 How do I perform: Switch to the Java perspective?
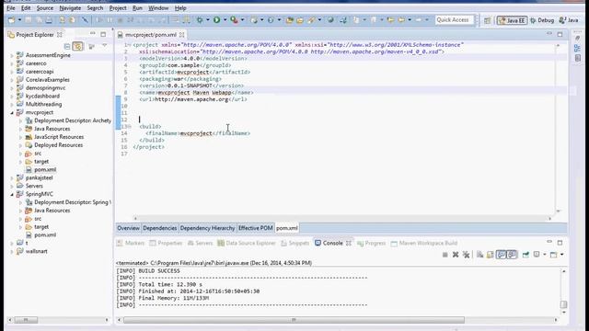tap(569, 20)
